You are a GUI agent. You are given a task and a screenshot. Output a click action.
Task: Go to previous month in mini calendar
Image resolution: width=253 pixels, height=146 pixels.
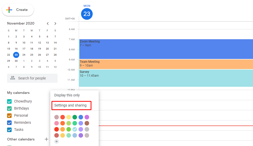48,24
